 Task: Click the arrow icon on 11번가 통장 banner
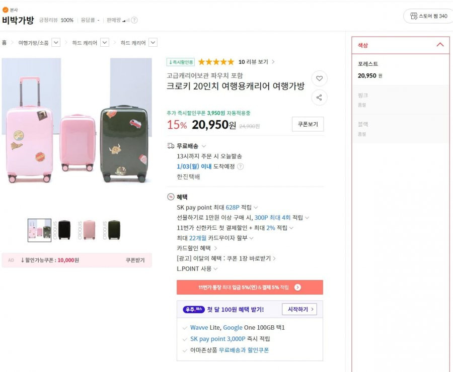pyautogui.click(x=297, y=287)
